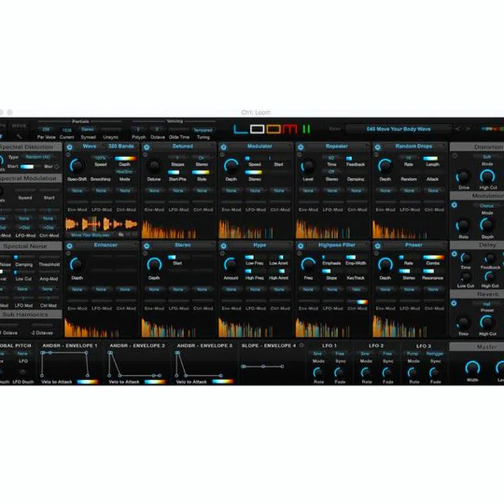The image size is (504, 504).
Task: Click the small gray circle under the Stereo power icon
Action: pyautogui.click(x=146, y=253)
